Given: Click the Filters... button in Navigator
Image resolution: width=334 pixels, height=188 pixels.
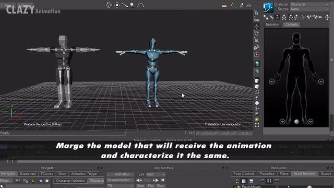Looking at the screenshot, I should [6, 181].
